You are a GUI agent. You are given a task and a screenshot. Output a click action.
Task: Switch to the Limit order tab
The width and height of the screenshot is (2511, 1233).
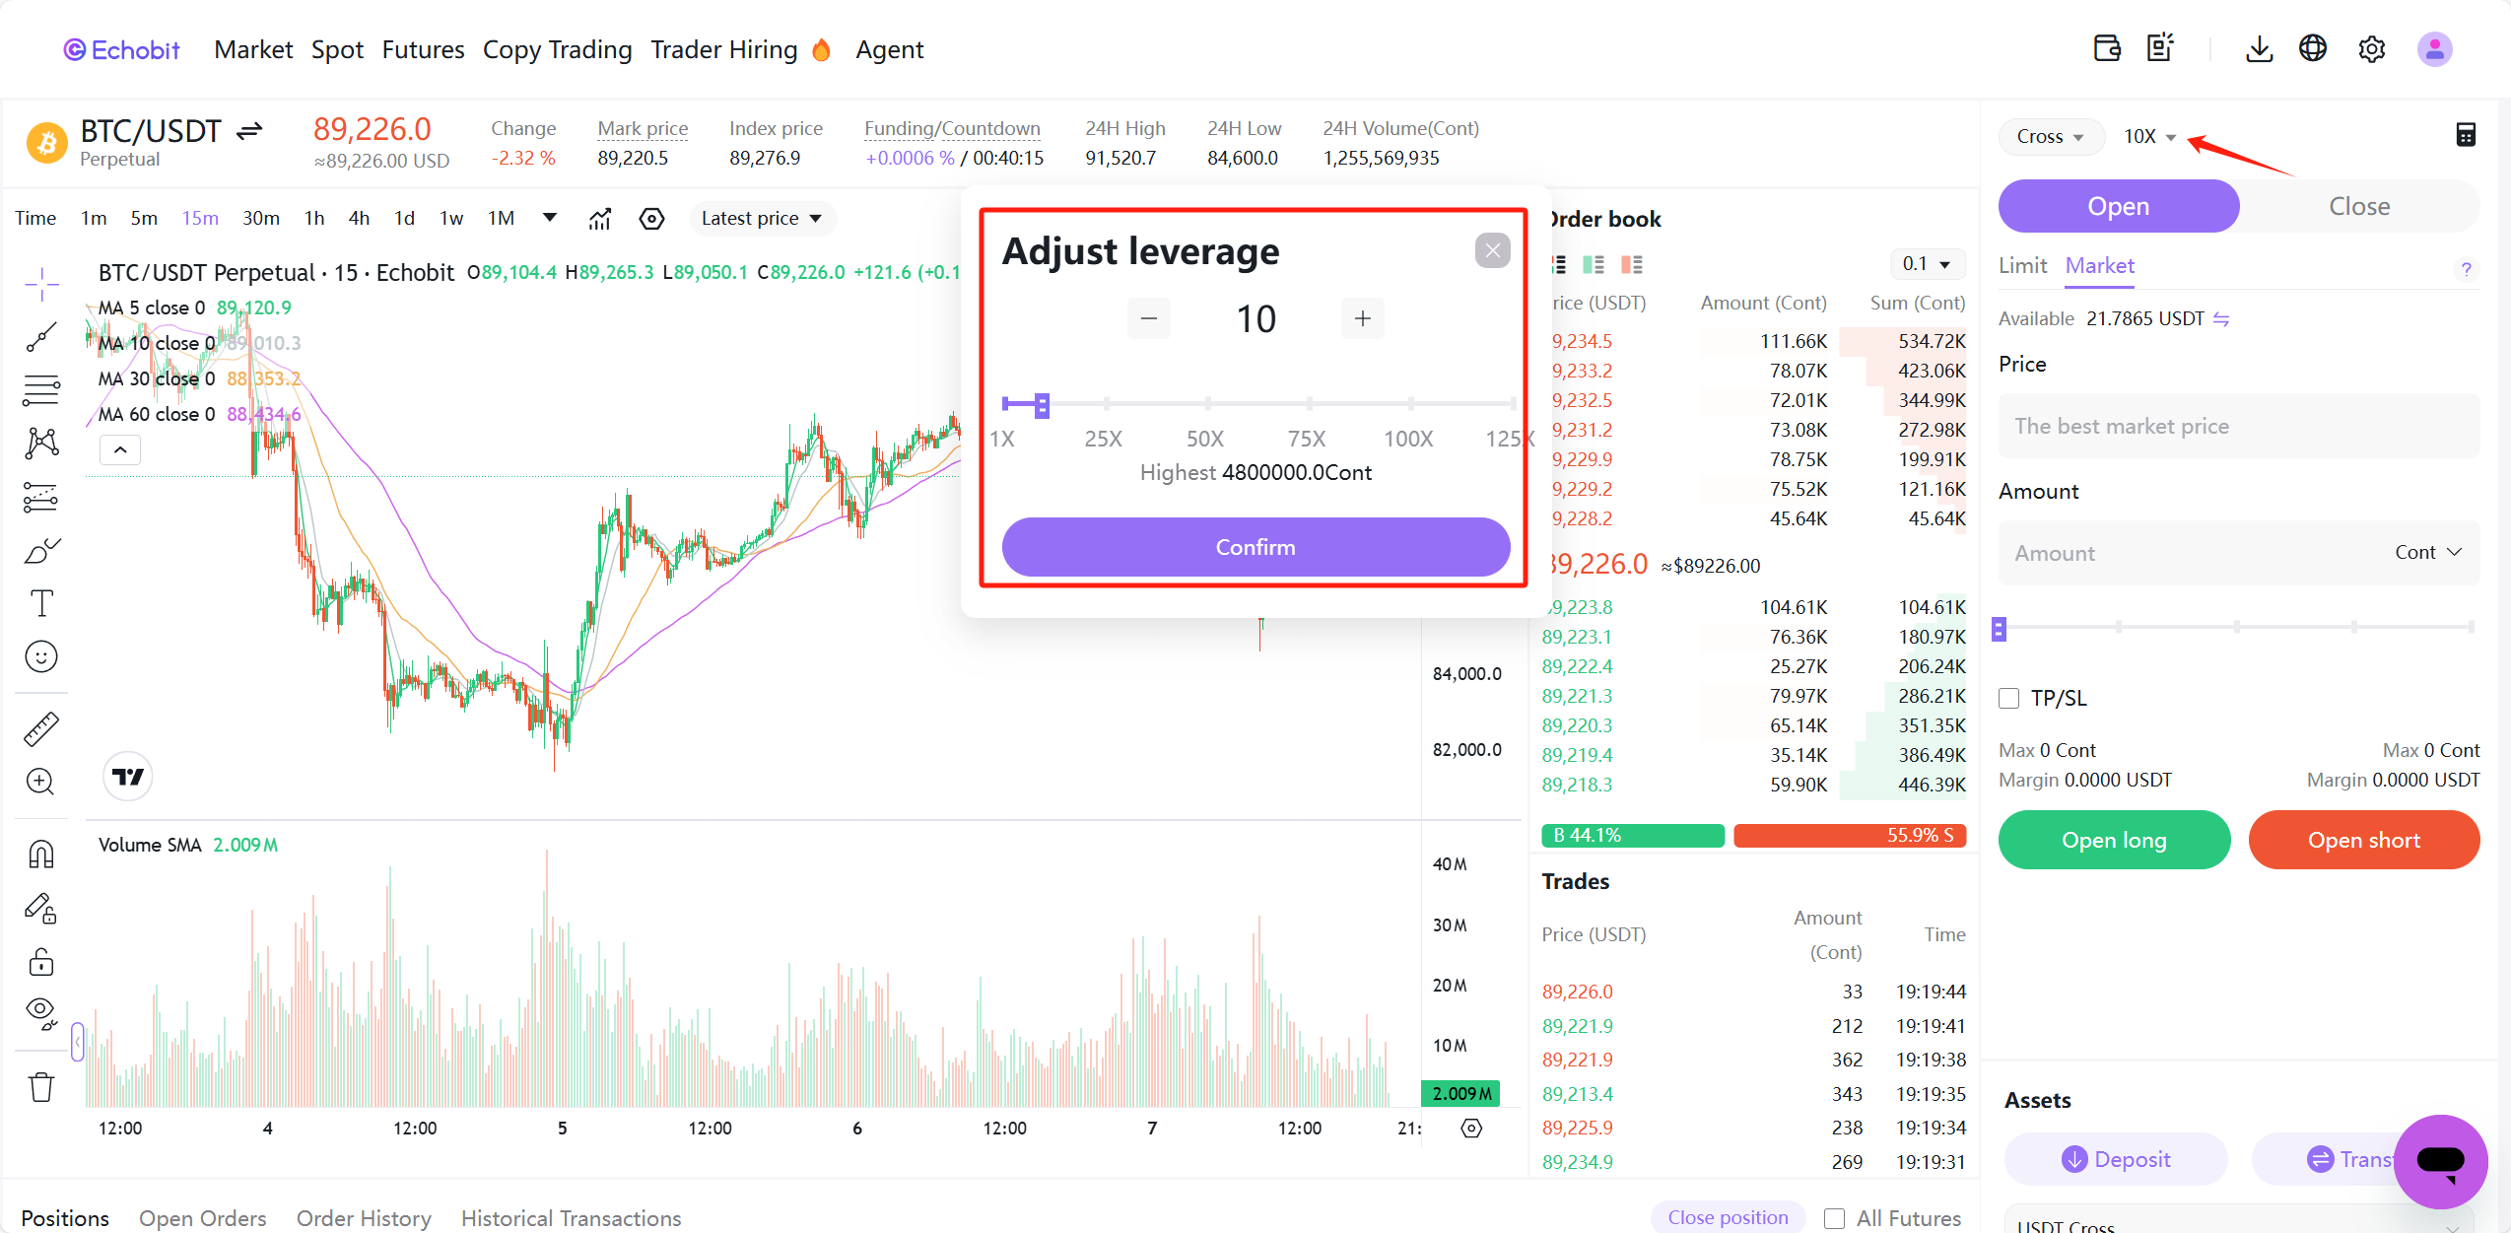2022,266
